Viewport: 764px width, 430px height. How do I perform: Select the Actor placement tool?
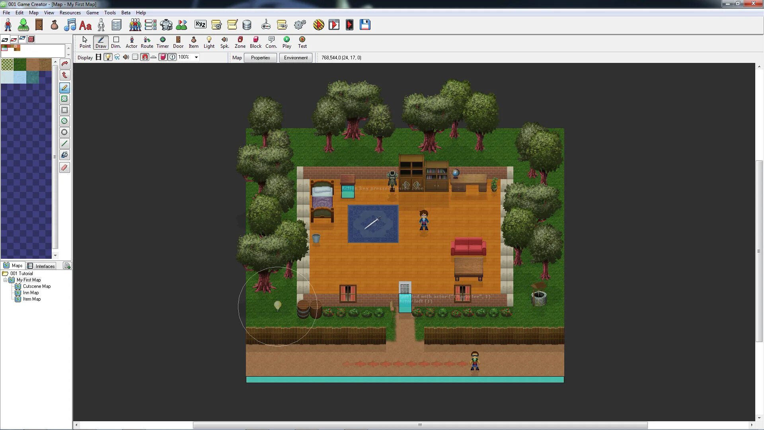pyautogui.click(x=131, y=41)
